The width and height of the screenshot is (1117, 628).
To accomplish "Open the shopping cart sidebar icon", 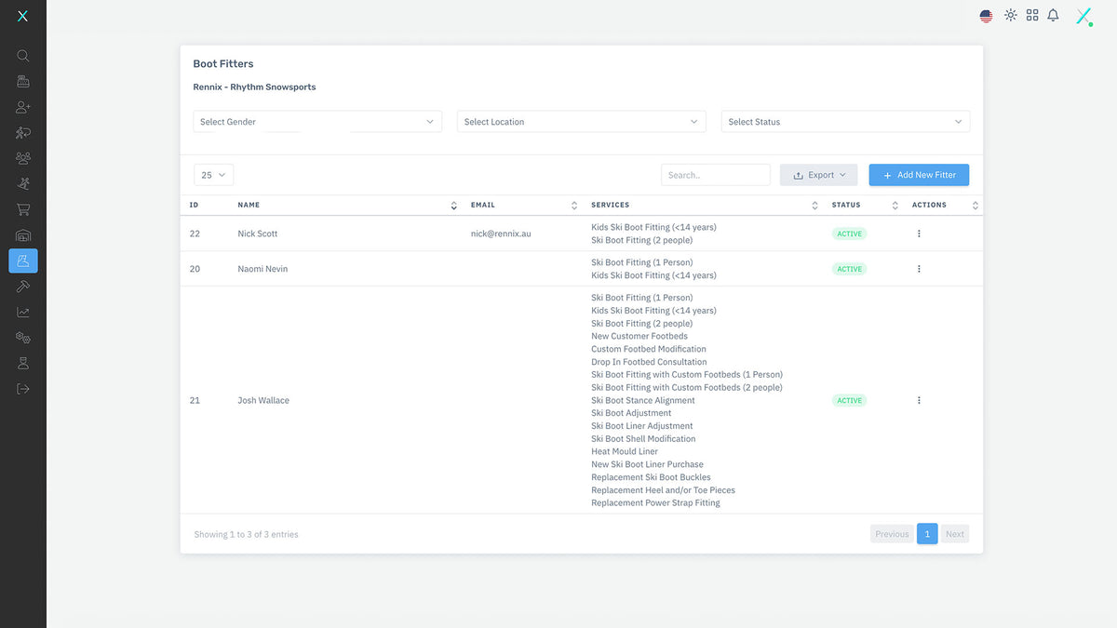I will coord(23,209).
